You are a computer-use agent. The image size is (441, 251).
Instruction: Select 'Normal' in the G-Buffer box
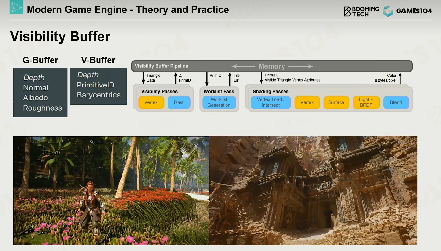point(36,88)
